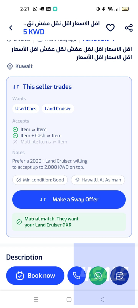Open Min condition: Good chip
This screenshot has height=308, width=138.
[x=40, y=180]
